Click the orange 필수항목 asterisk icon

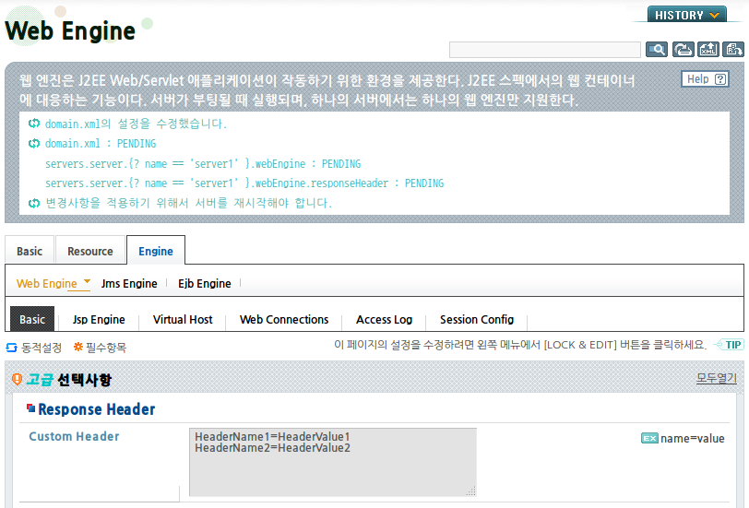pyautogui.click(x=78, y=347)
